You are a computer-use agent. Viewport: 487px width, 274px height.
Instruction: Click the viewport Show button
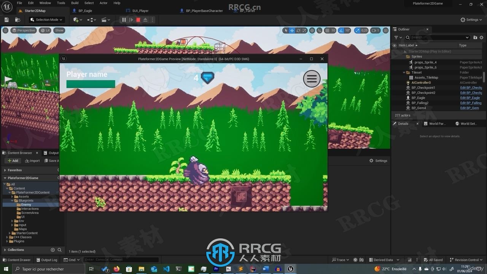[x=59, y=30]
